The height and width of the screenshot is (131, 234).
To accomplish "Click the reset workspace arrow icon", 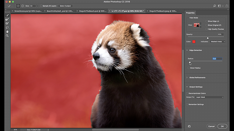I will click(x=189, y=126).
